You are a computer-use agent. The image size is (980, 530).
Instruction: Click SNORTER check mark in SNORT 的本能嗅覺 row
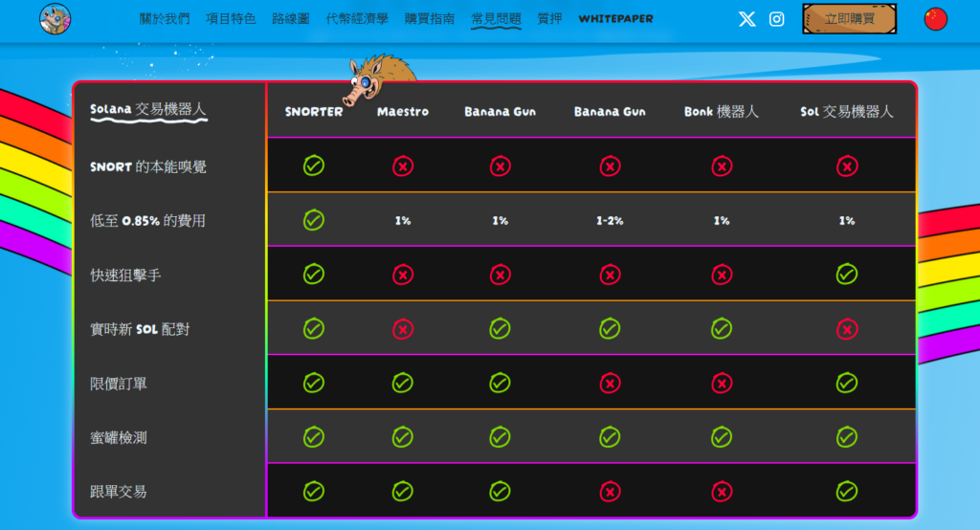point(314,166)
